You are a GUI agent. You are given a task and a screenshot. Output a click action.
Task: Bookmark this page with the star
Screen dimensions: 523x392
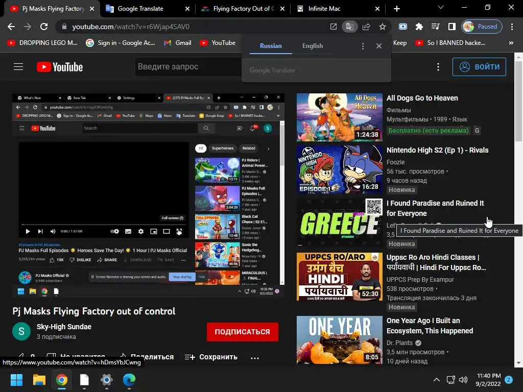pos(382,27)
